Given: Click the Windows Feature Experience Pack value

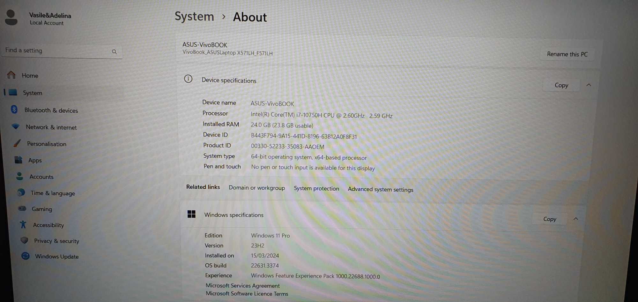Looking at the screenshot, I should (315, 276).
